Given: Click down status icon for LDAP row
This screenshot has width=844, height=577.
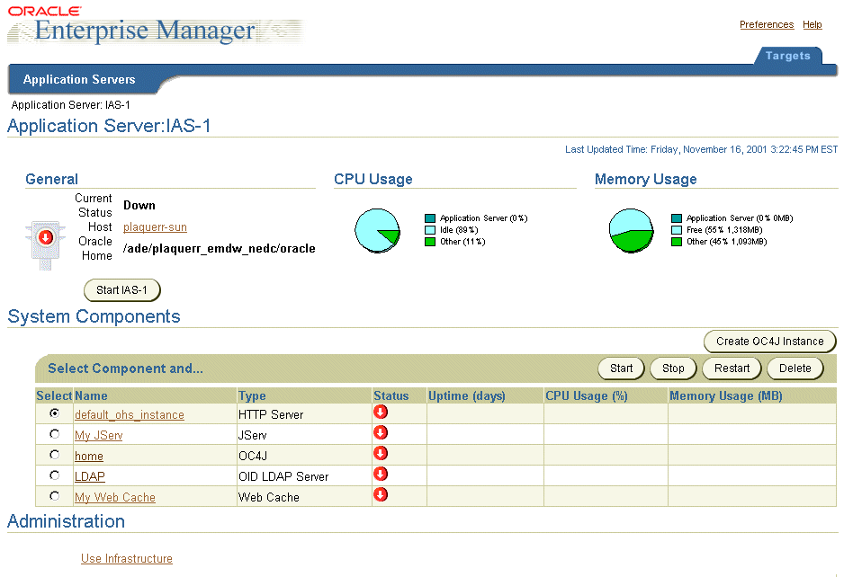Looking at the screenshot, I should click(381, 474).
